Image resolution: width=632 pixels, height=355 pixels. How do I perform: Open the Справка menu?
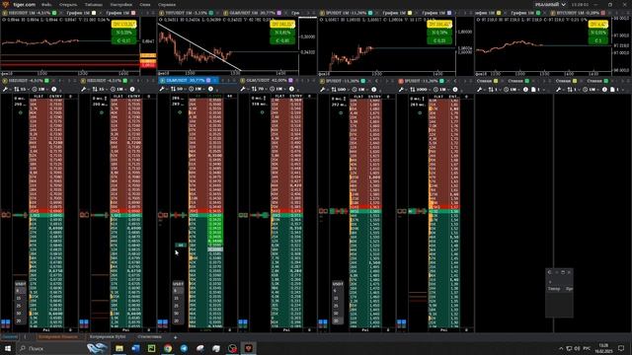click(x=167, y=4)
